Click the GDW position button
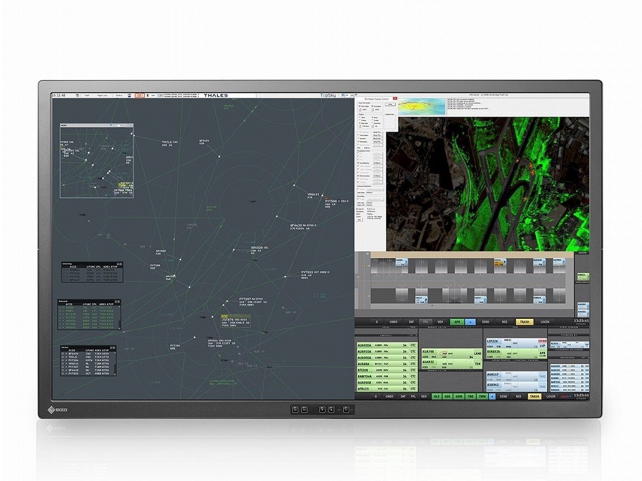This screenshot has width=642, height=481. tap(459, 396)
